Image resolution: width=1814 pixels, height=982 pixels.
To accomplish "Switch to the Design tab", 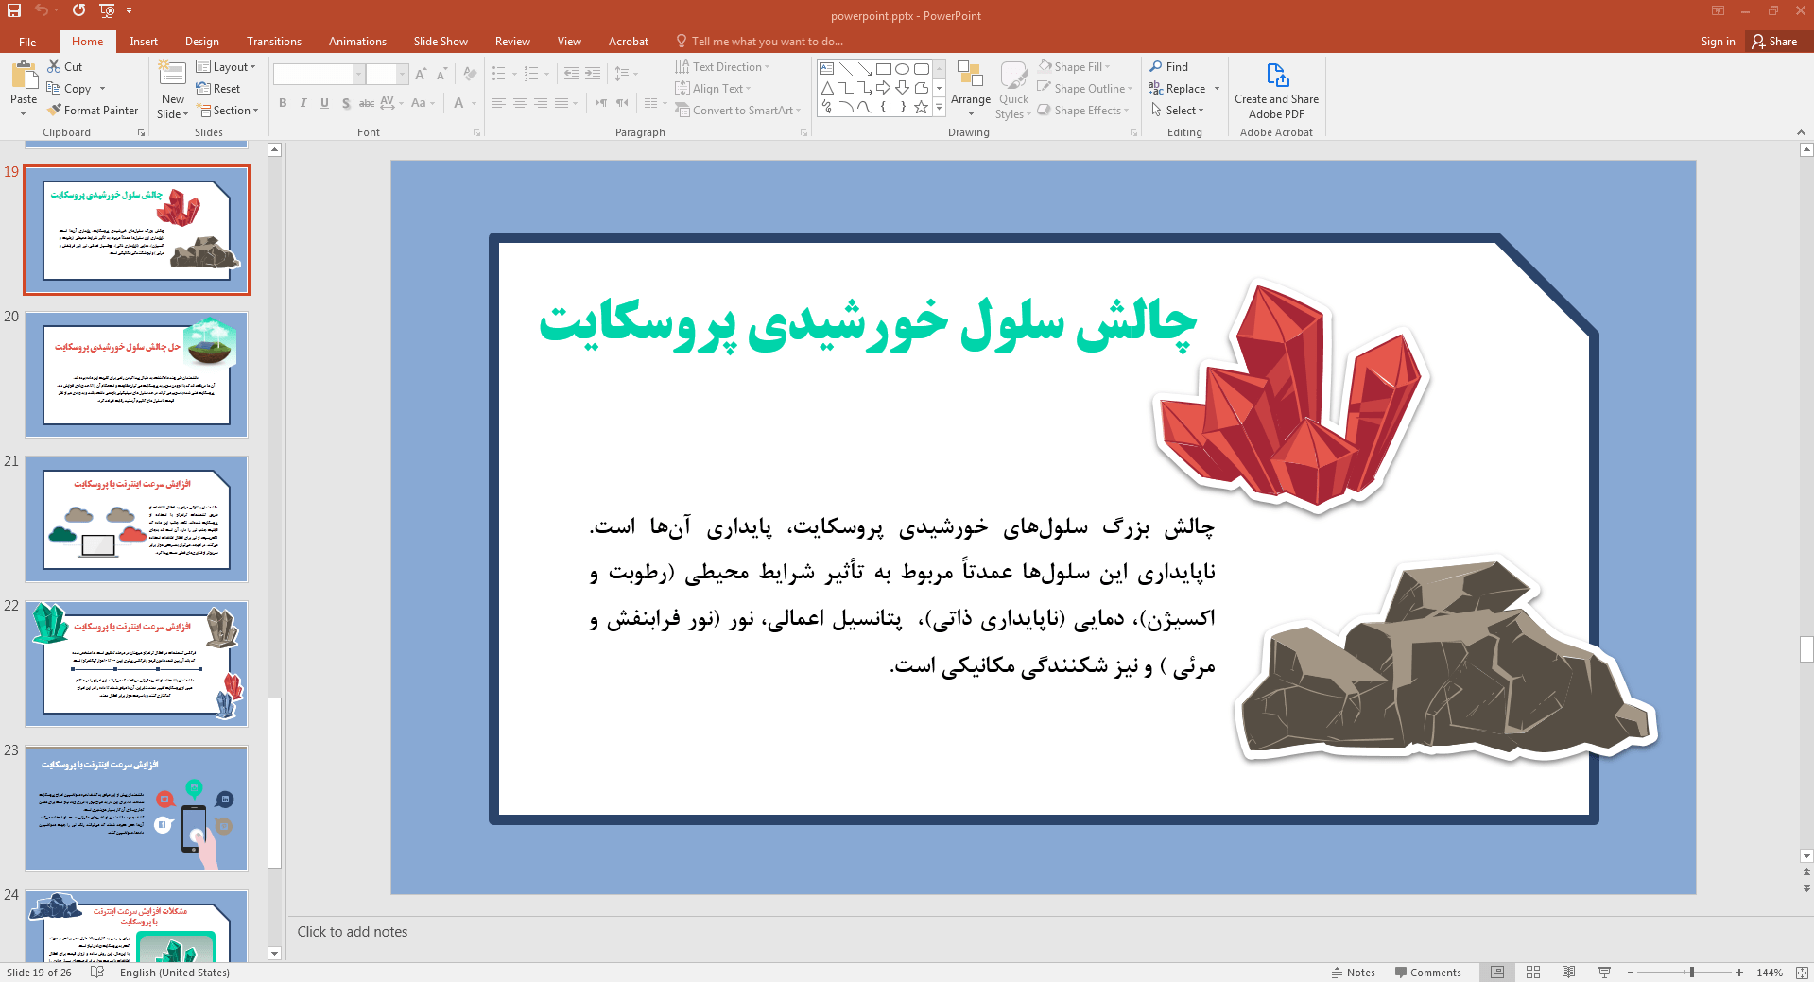I will click(201, 42).
